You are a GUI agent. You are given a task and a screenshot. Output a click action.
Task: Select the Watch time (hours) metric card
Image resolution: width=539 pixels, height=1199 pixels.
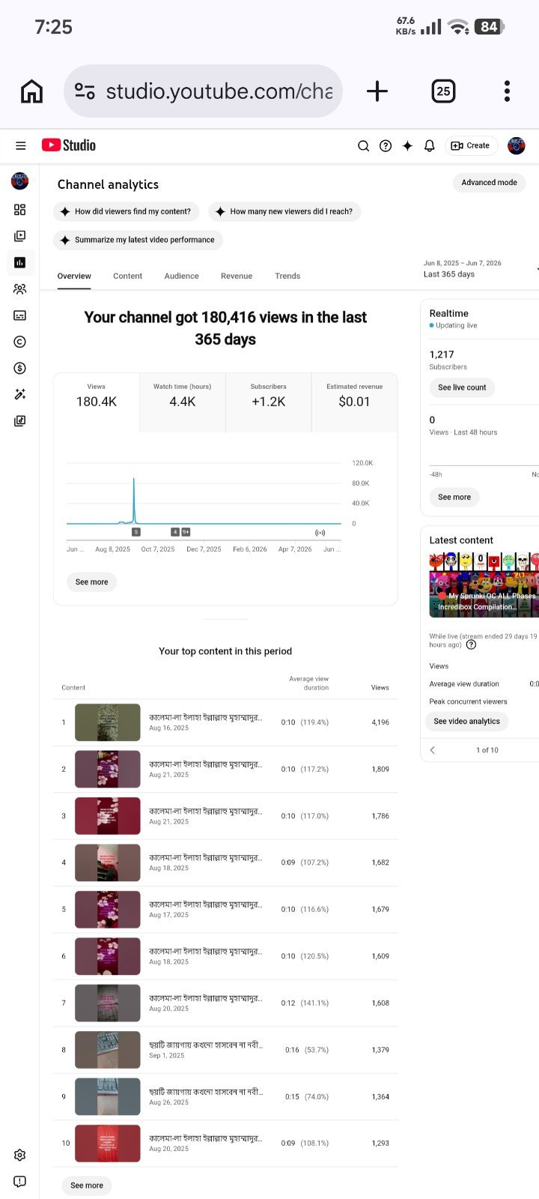coord(182,402)
